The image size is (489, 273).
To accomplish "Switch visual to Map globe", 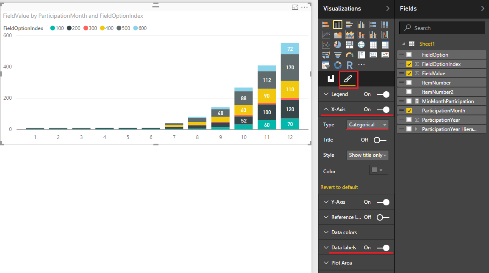I will pos(361,45).
